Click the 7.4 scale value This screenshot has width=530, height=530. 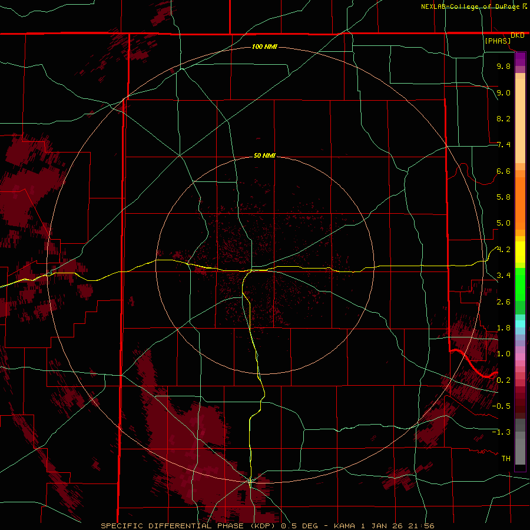pyautogui.click(x=503, y=145)
